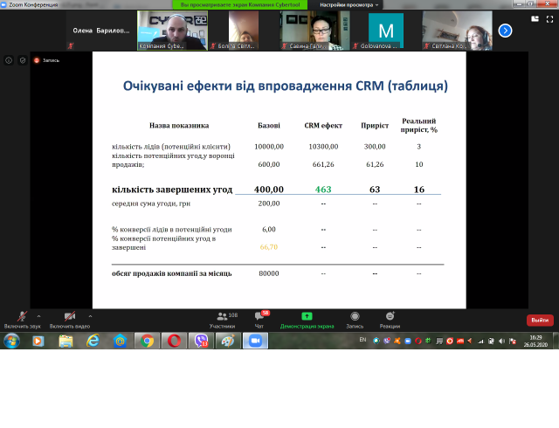This screenshot has height=428, width=559.
Task: Open File Explorer folder in taskbar
Action: point(66,341)
